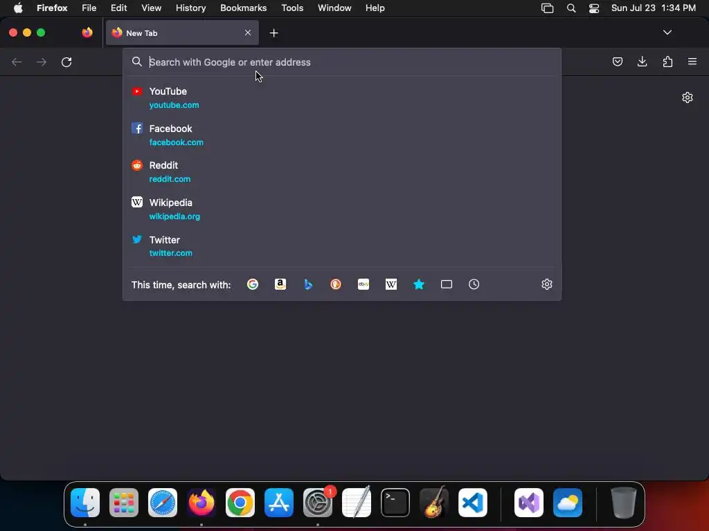Launch Google Chrome from the Dock
The width and height of the screenshot is (709, 531).
point(240,502)
